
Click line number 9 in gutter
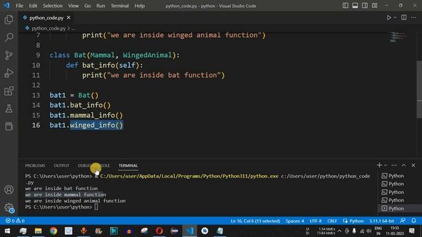(x=38, y=55)
